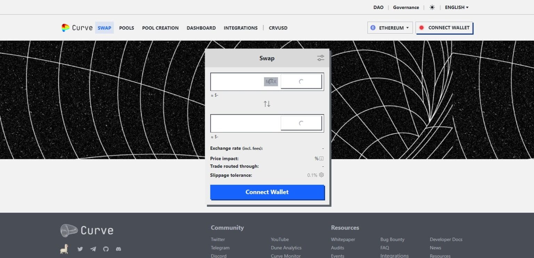Click the bottom swap amount input field
The image size is (534, 258).
click(x=245, y=123)
